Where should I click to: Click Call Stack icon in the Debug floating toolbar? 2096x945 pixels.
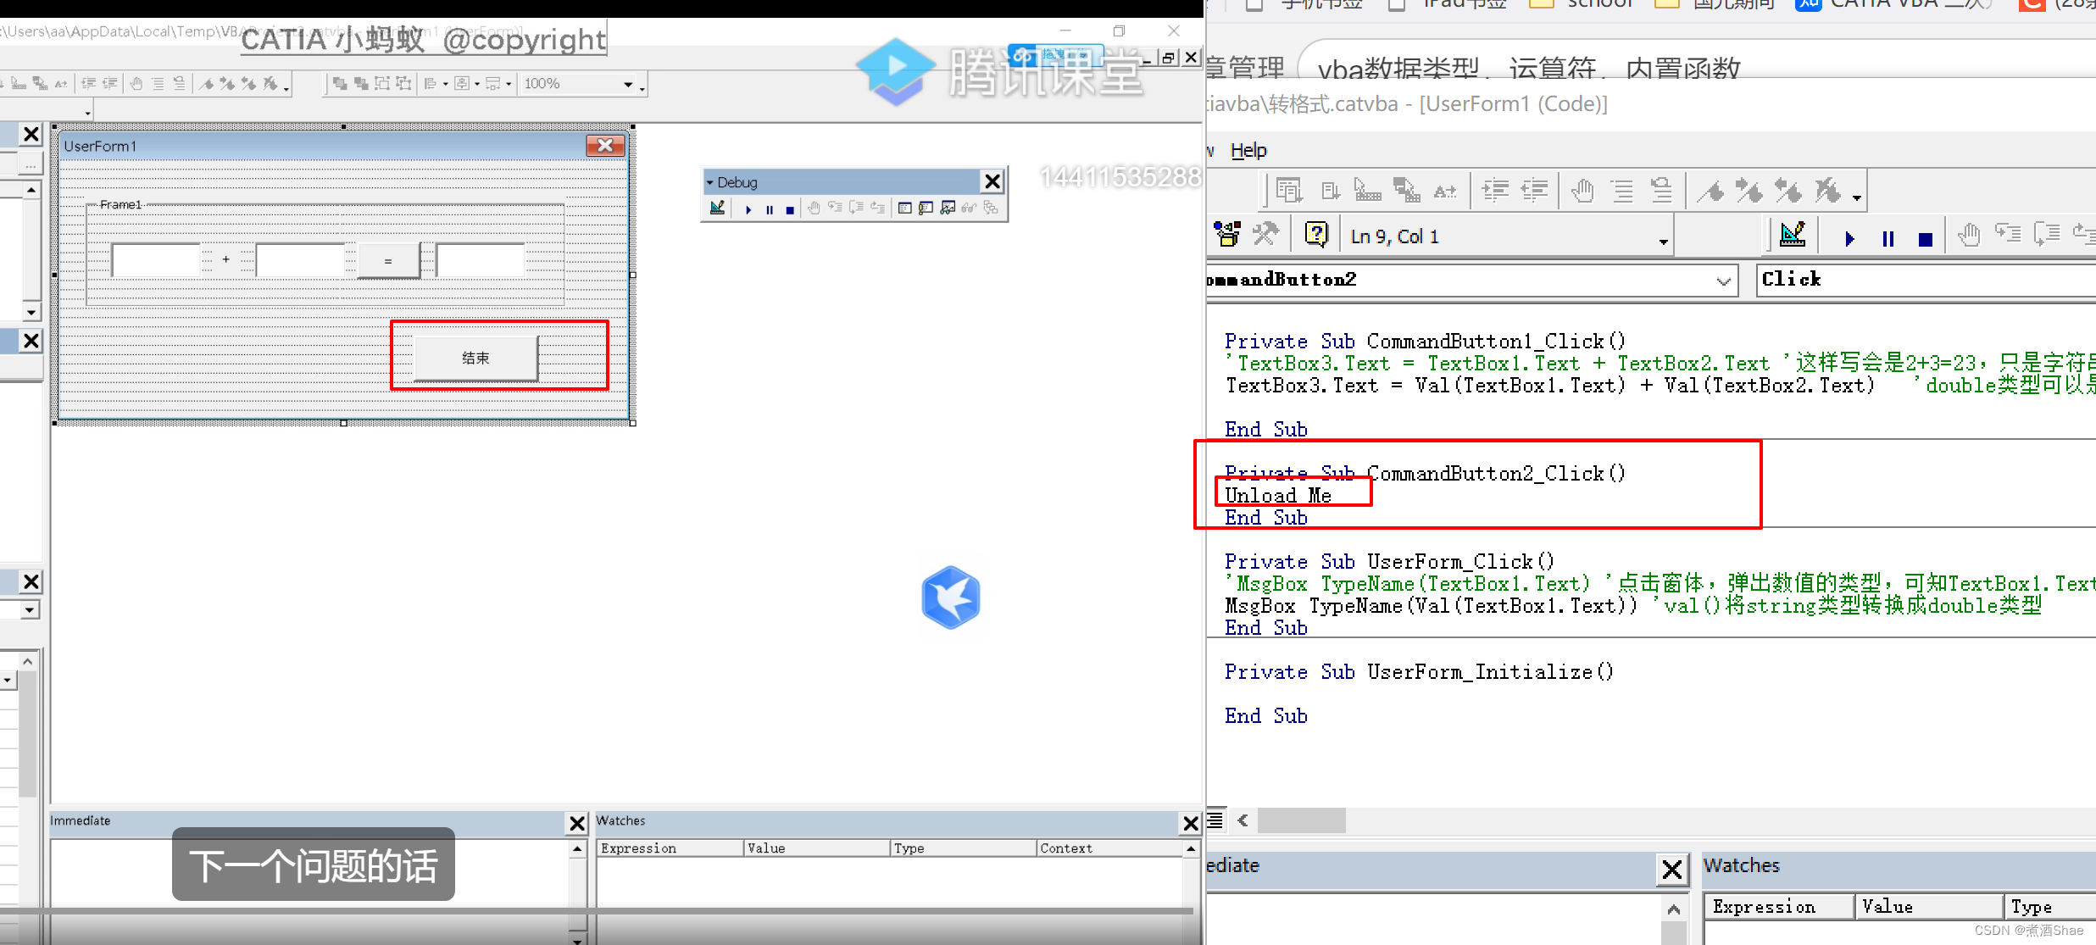pyautogui.click(x=991, y=208)
